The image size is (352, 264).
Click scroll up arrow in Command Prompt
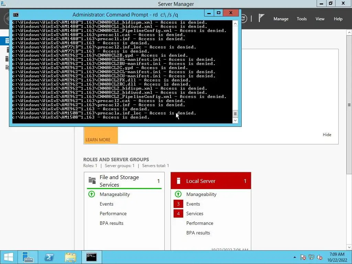(235, 24)
